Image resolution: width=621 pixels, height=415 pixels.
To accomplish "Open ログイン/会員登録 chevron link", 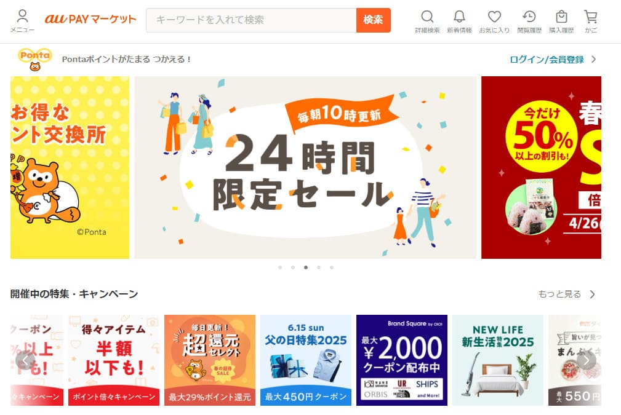I will point(553,60).
